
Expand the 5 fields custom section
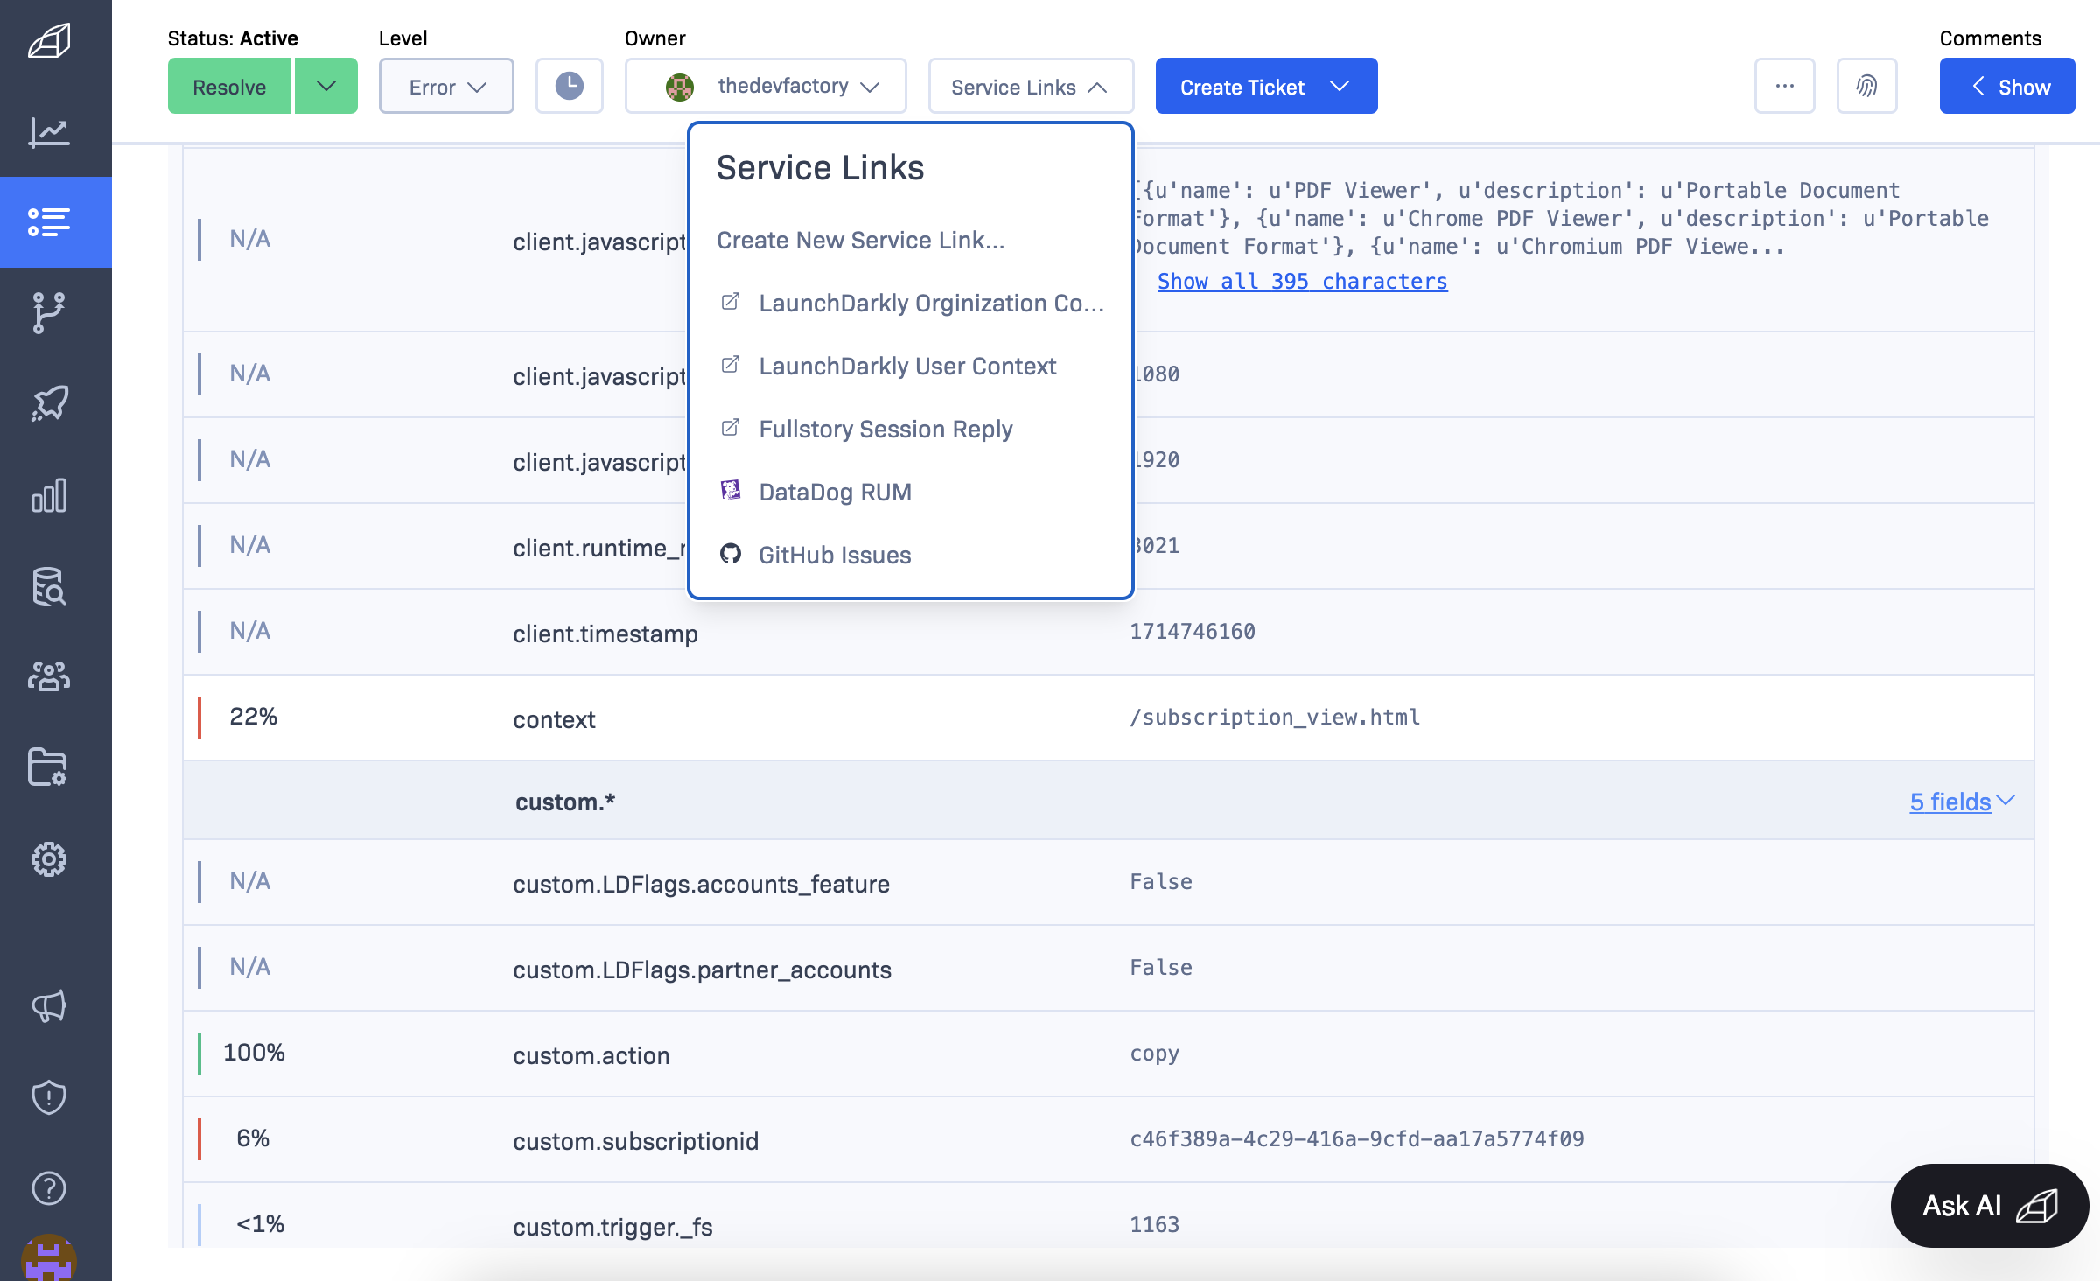click(x=1962, y=801)
